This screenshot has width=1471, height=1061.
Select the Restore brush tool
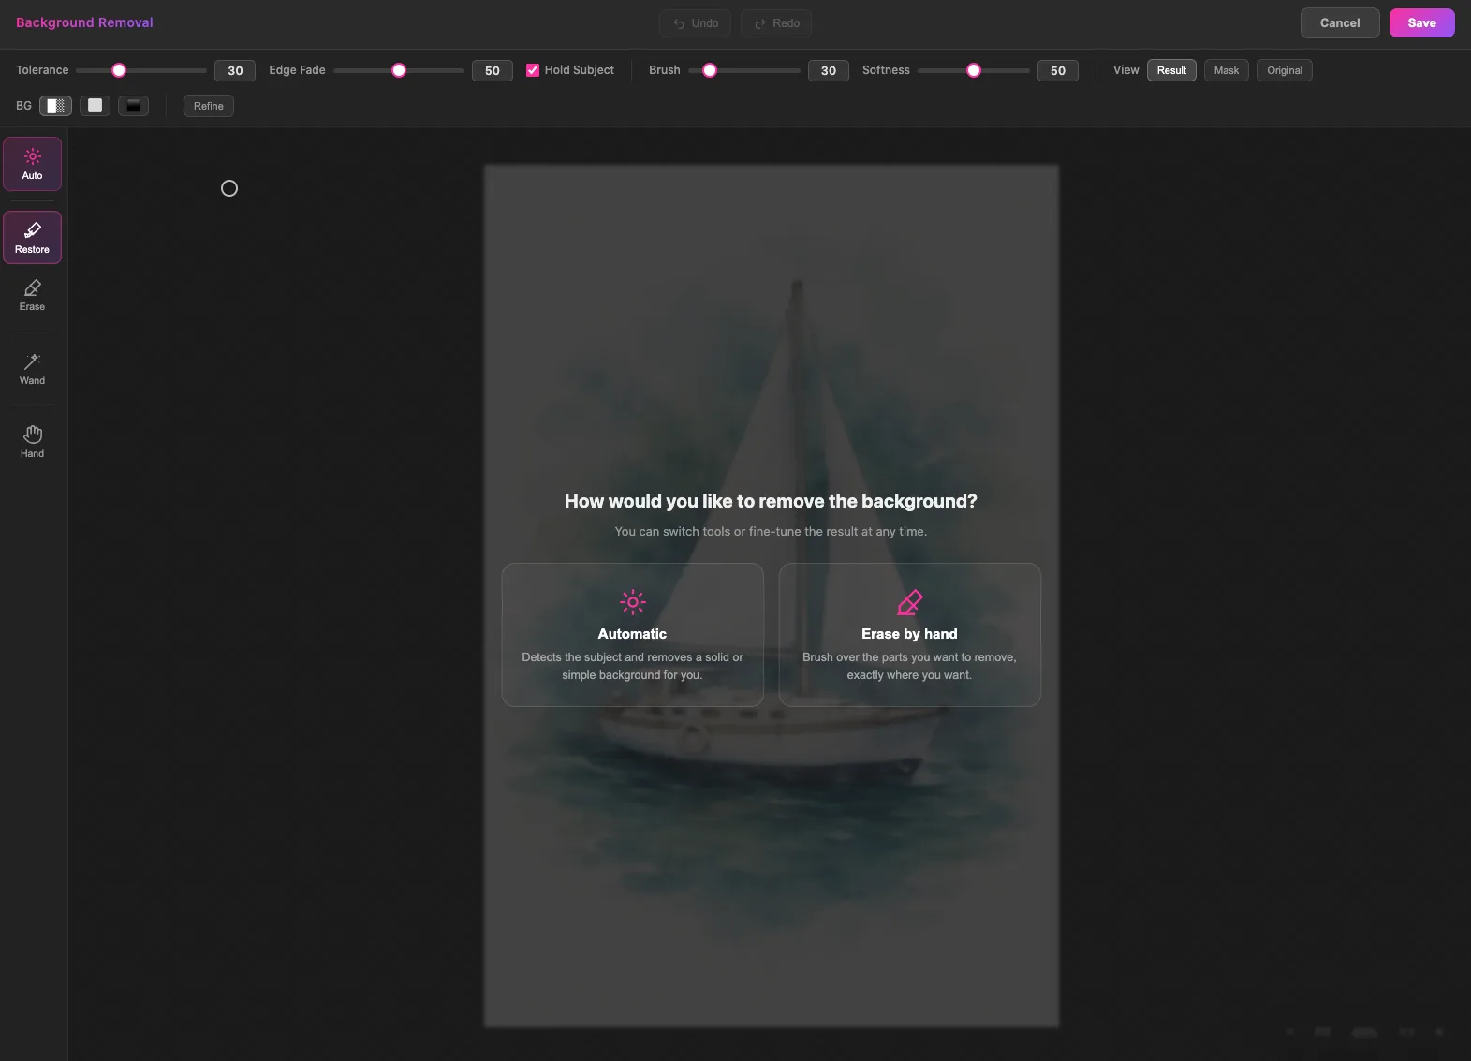pos(32,237)
